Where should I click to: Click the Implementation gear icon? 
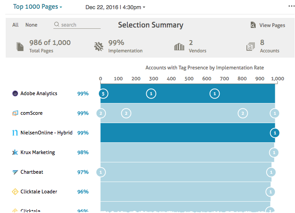(x=99, y=46)
